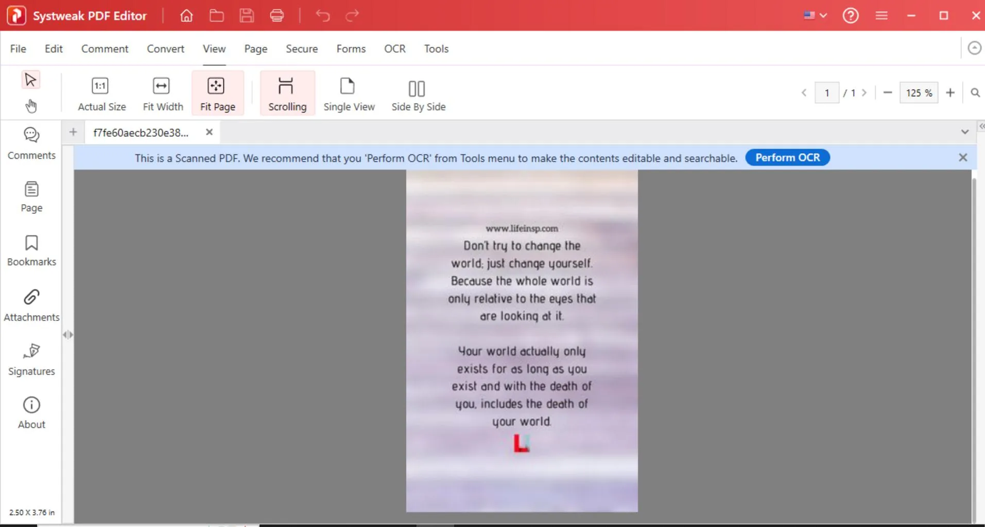Open the Signatures panel
The image size is (985, 527).
[x=31, y=360]
